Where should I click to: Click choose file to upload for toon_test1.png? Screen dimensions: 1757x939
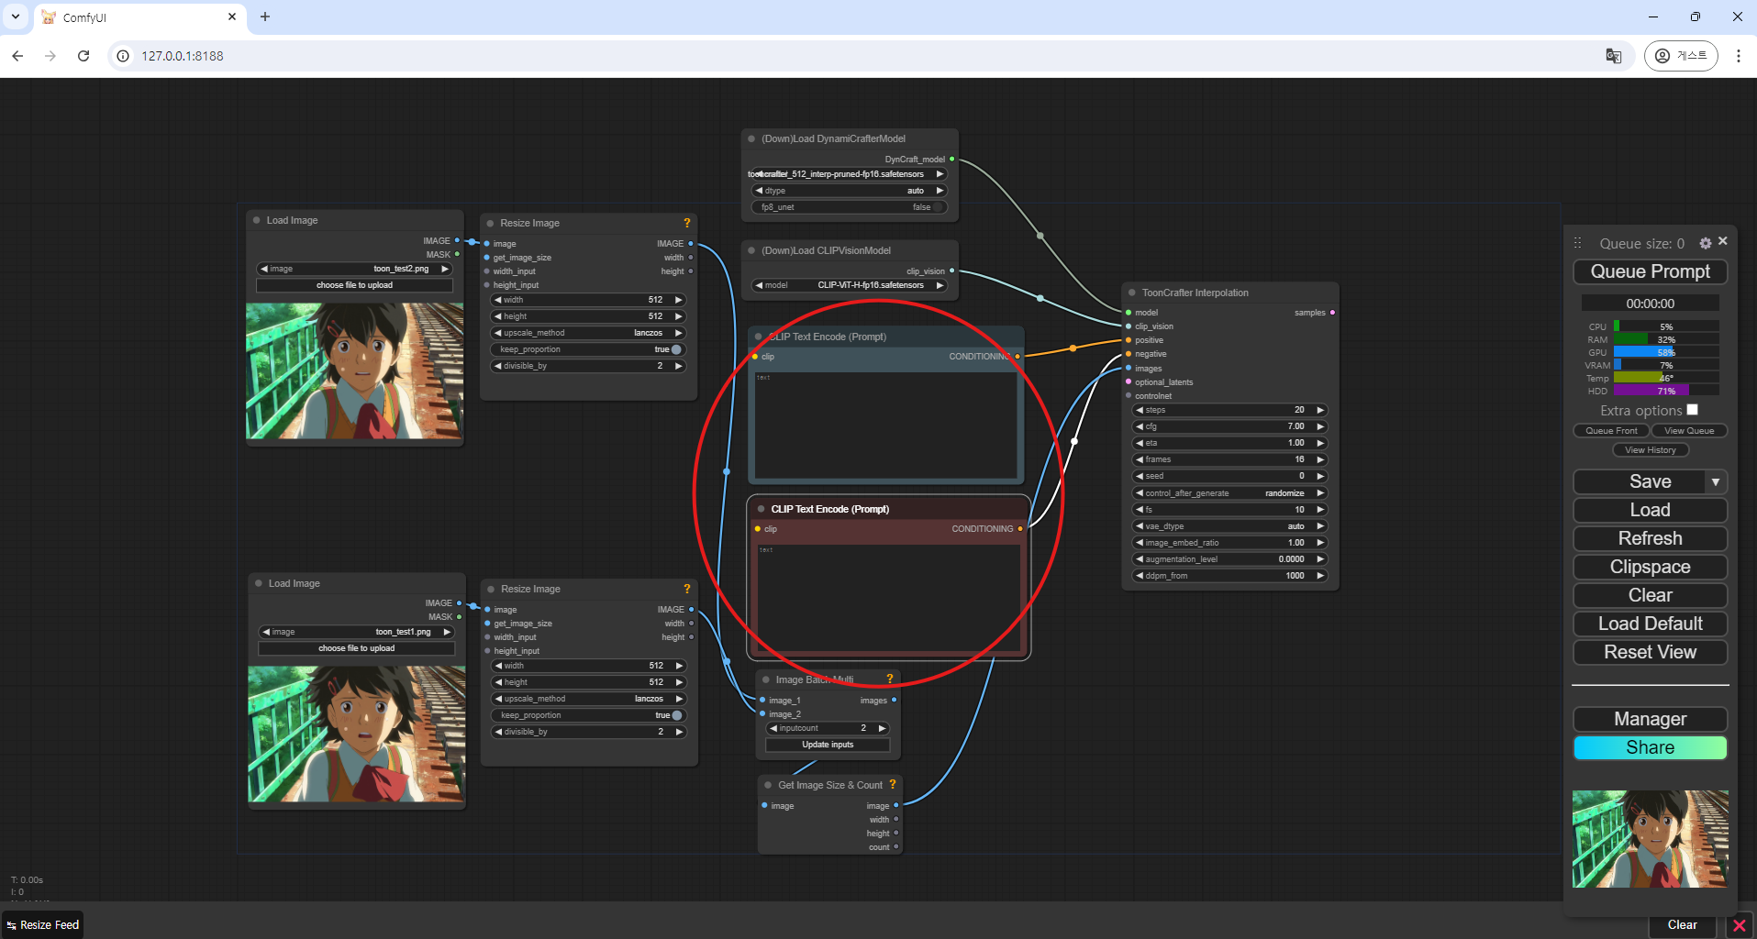click(x=356, y=648)
